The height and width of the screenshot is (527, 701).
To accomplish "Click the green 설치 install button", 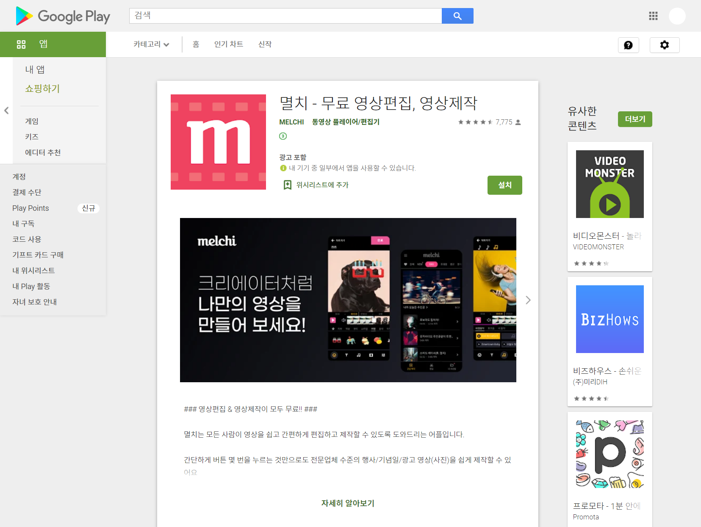I will coord(505,185).
